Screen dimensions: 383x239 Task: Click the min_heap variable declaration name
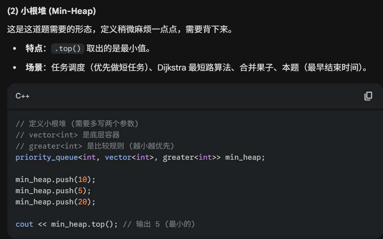coord(243,157)
